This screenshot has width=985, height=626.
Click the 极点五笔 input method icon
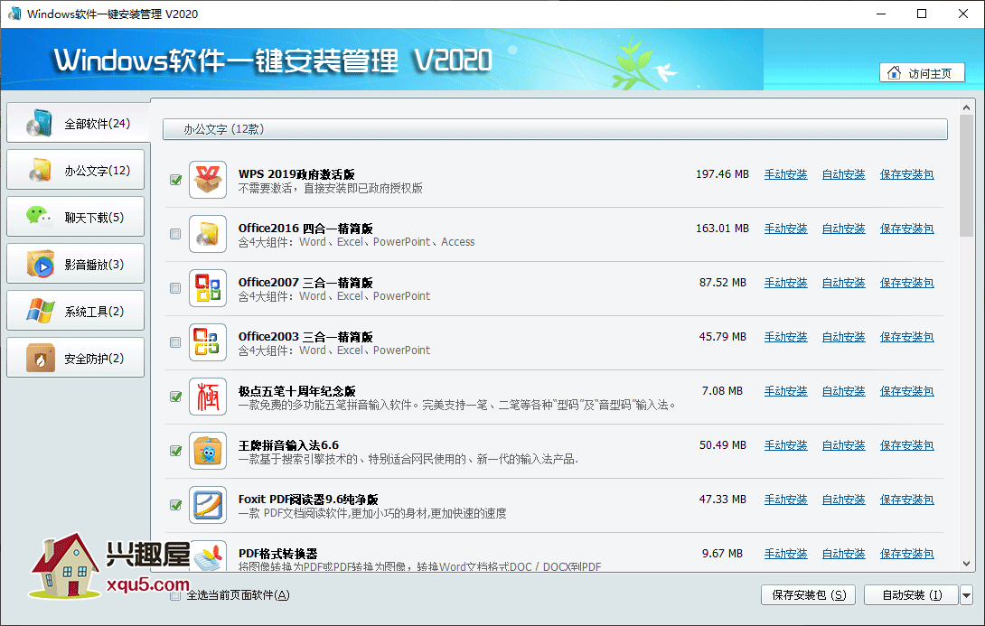208,397
